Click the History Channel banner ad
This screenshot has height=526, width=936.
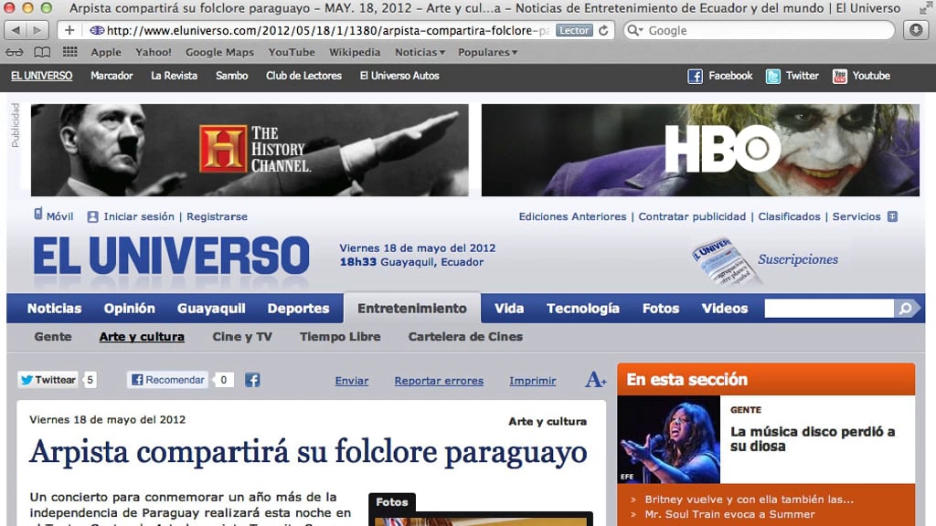coord(250,151)
